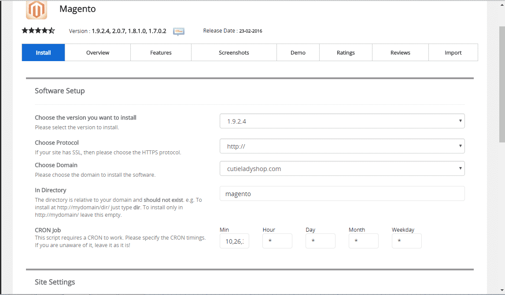The image size is (505, 295).
Task: Expand the version dropdown showing 1.9.2.4
Action: 342,121
